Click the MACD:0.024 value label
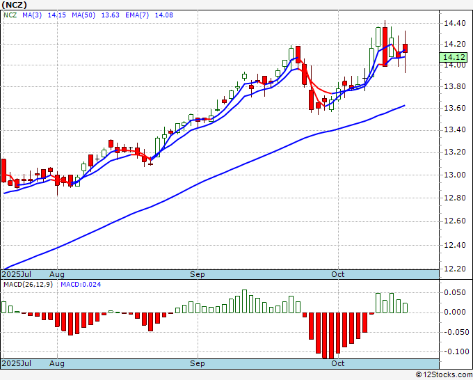The width and height of the screenshot is (473, 380). tap(81, 285)
